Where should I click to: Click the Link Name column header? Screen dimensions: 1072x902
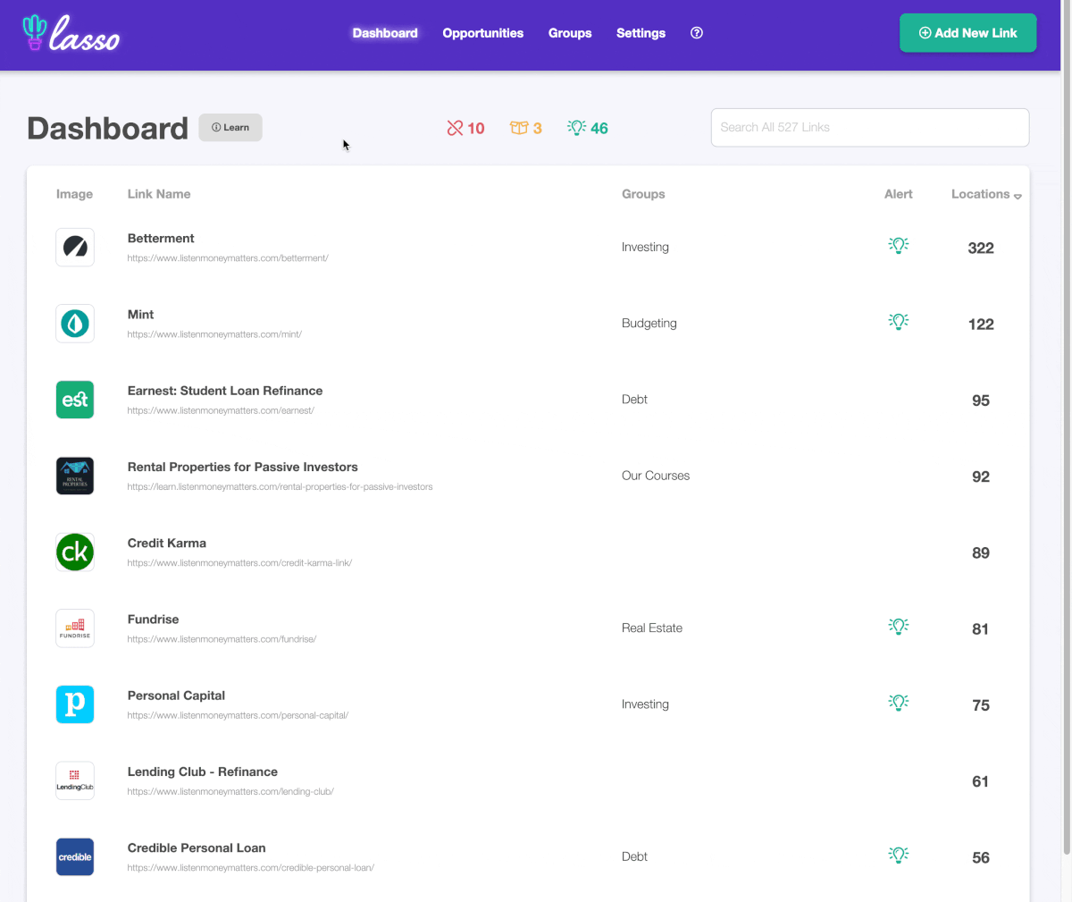(159, 194)
